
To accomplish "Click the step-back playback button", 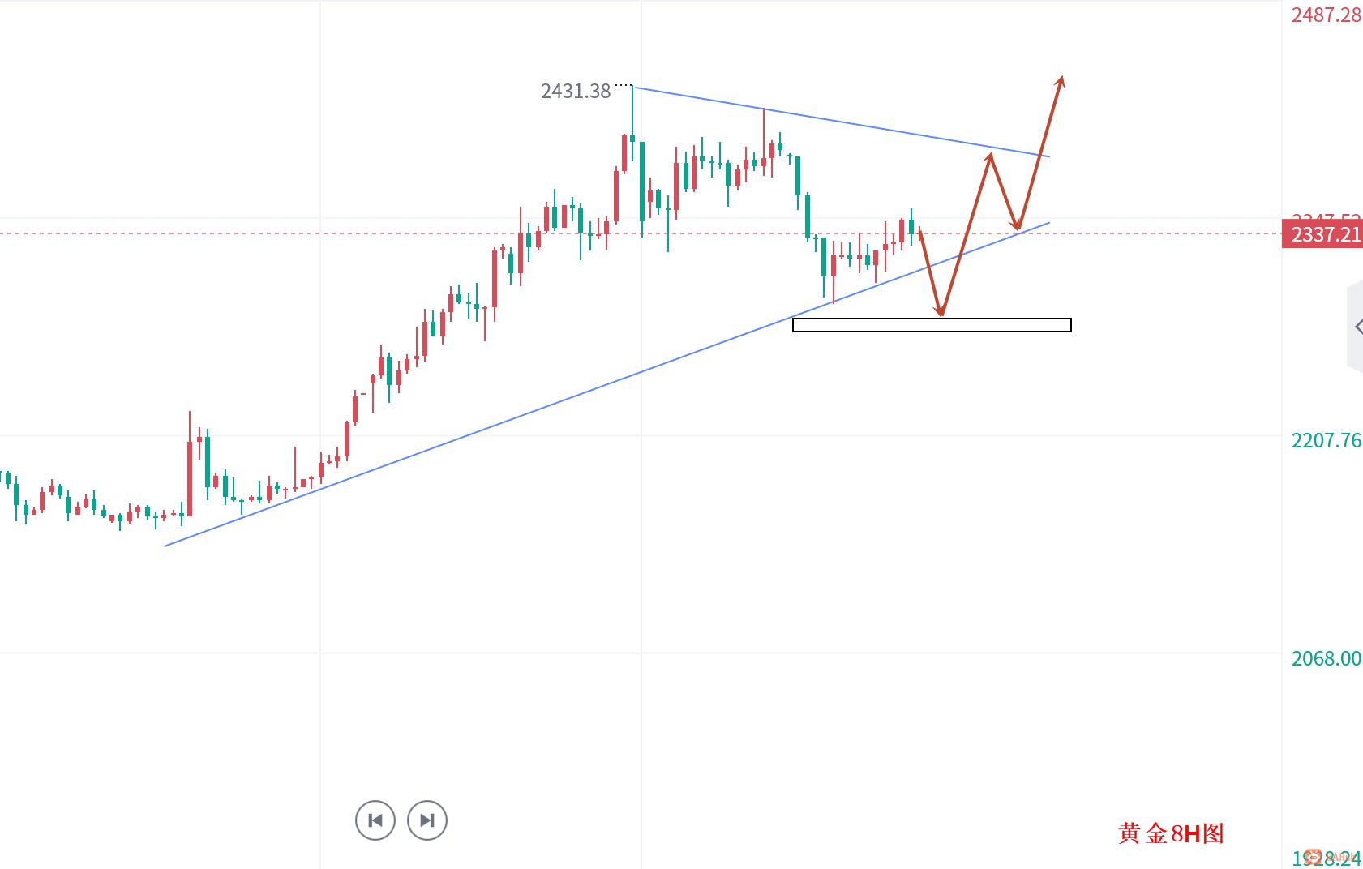I will [x=375, y=820].
